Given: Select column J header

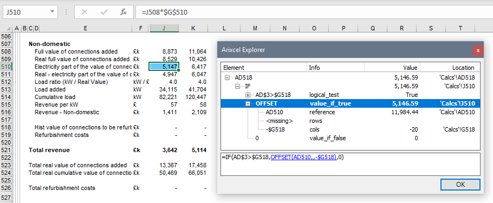Looking at the screenshot, I should (x=164, y=28).
